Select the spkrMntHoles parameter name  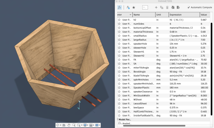pyautogui.click(x=141, y=80)
